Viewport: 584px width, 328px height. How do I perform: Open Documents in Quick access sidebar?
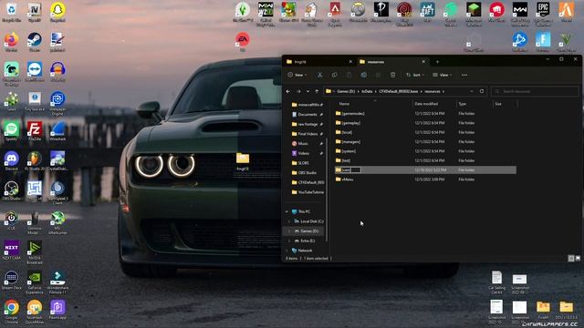307,115
